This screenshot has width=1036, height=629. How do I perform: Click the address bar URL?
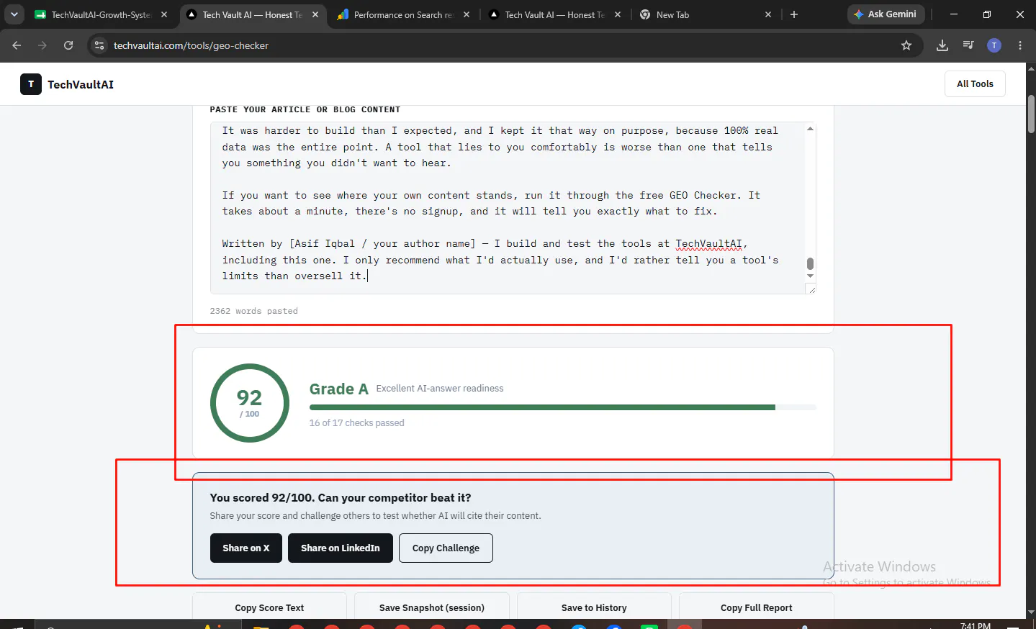click(191, 45)
